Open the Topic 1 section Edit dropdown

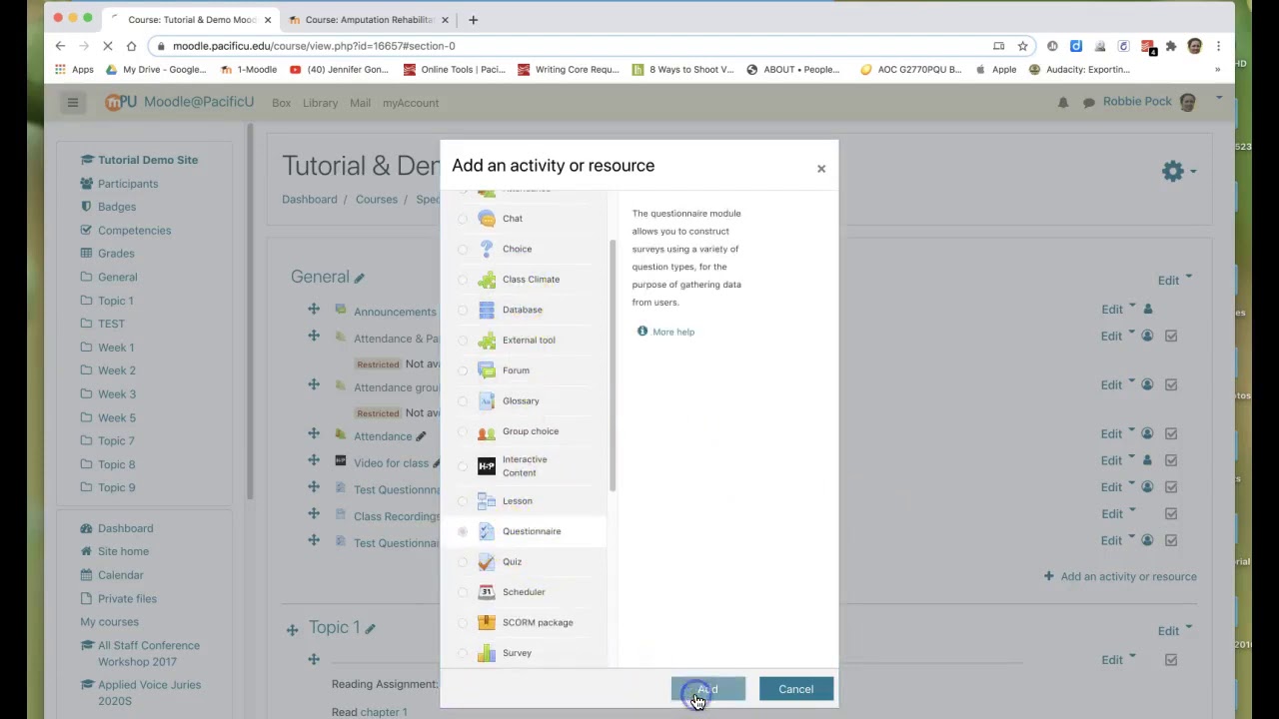pyautogui.click(x=1174, y=630)
